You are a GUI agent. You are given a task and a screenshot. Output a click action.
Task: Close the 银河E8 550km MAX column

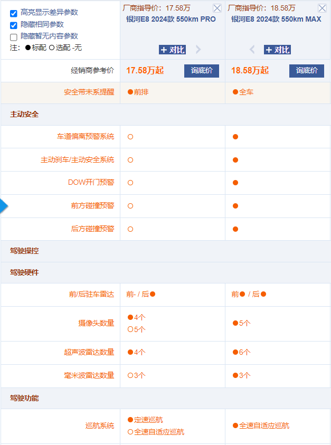(x=322, y=8)
